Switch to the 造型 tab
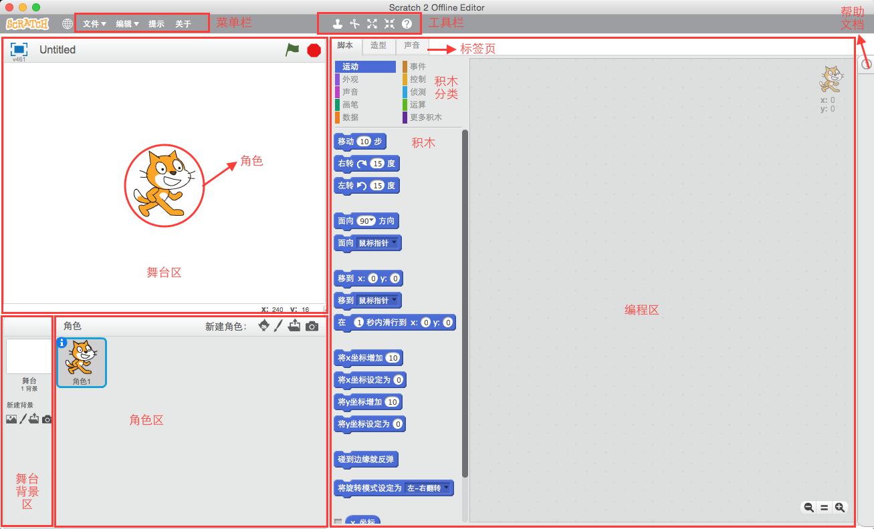This screenshot has width=874, height=529. tap(378, 45)
